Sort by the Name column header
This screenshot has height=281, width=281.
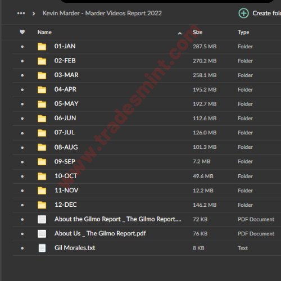click(x=44, y=32)
